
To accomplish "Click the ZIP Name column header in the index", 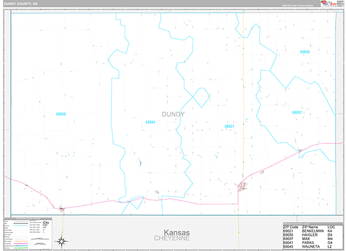I will pyautogui.click(x=310, y=227).
